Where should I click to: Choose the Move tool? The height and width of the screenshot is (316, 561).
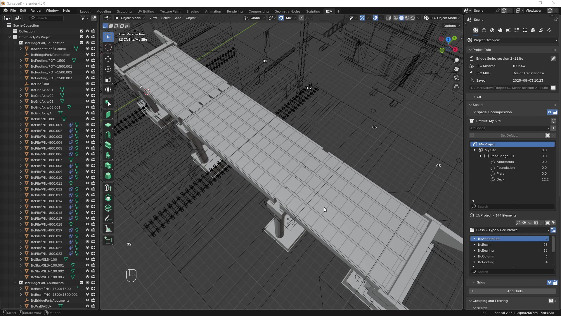[108, 59]
